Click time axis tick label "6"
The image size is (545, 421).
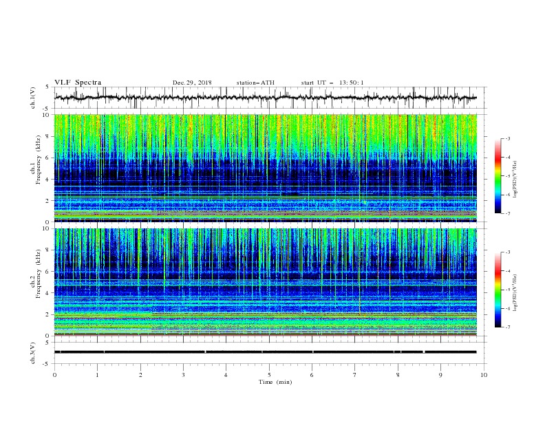[312, 375]
